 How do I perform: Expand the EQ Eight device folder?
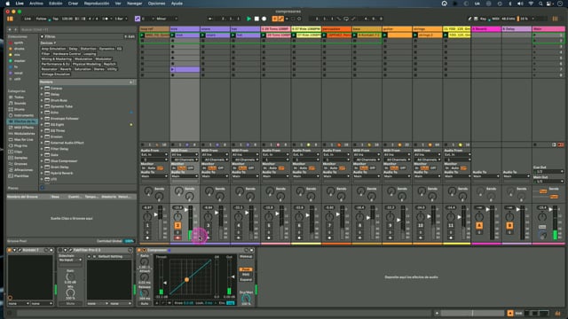(42, 124)
